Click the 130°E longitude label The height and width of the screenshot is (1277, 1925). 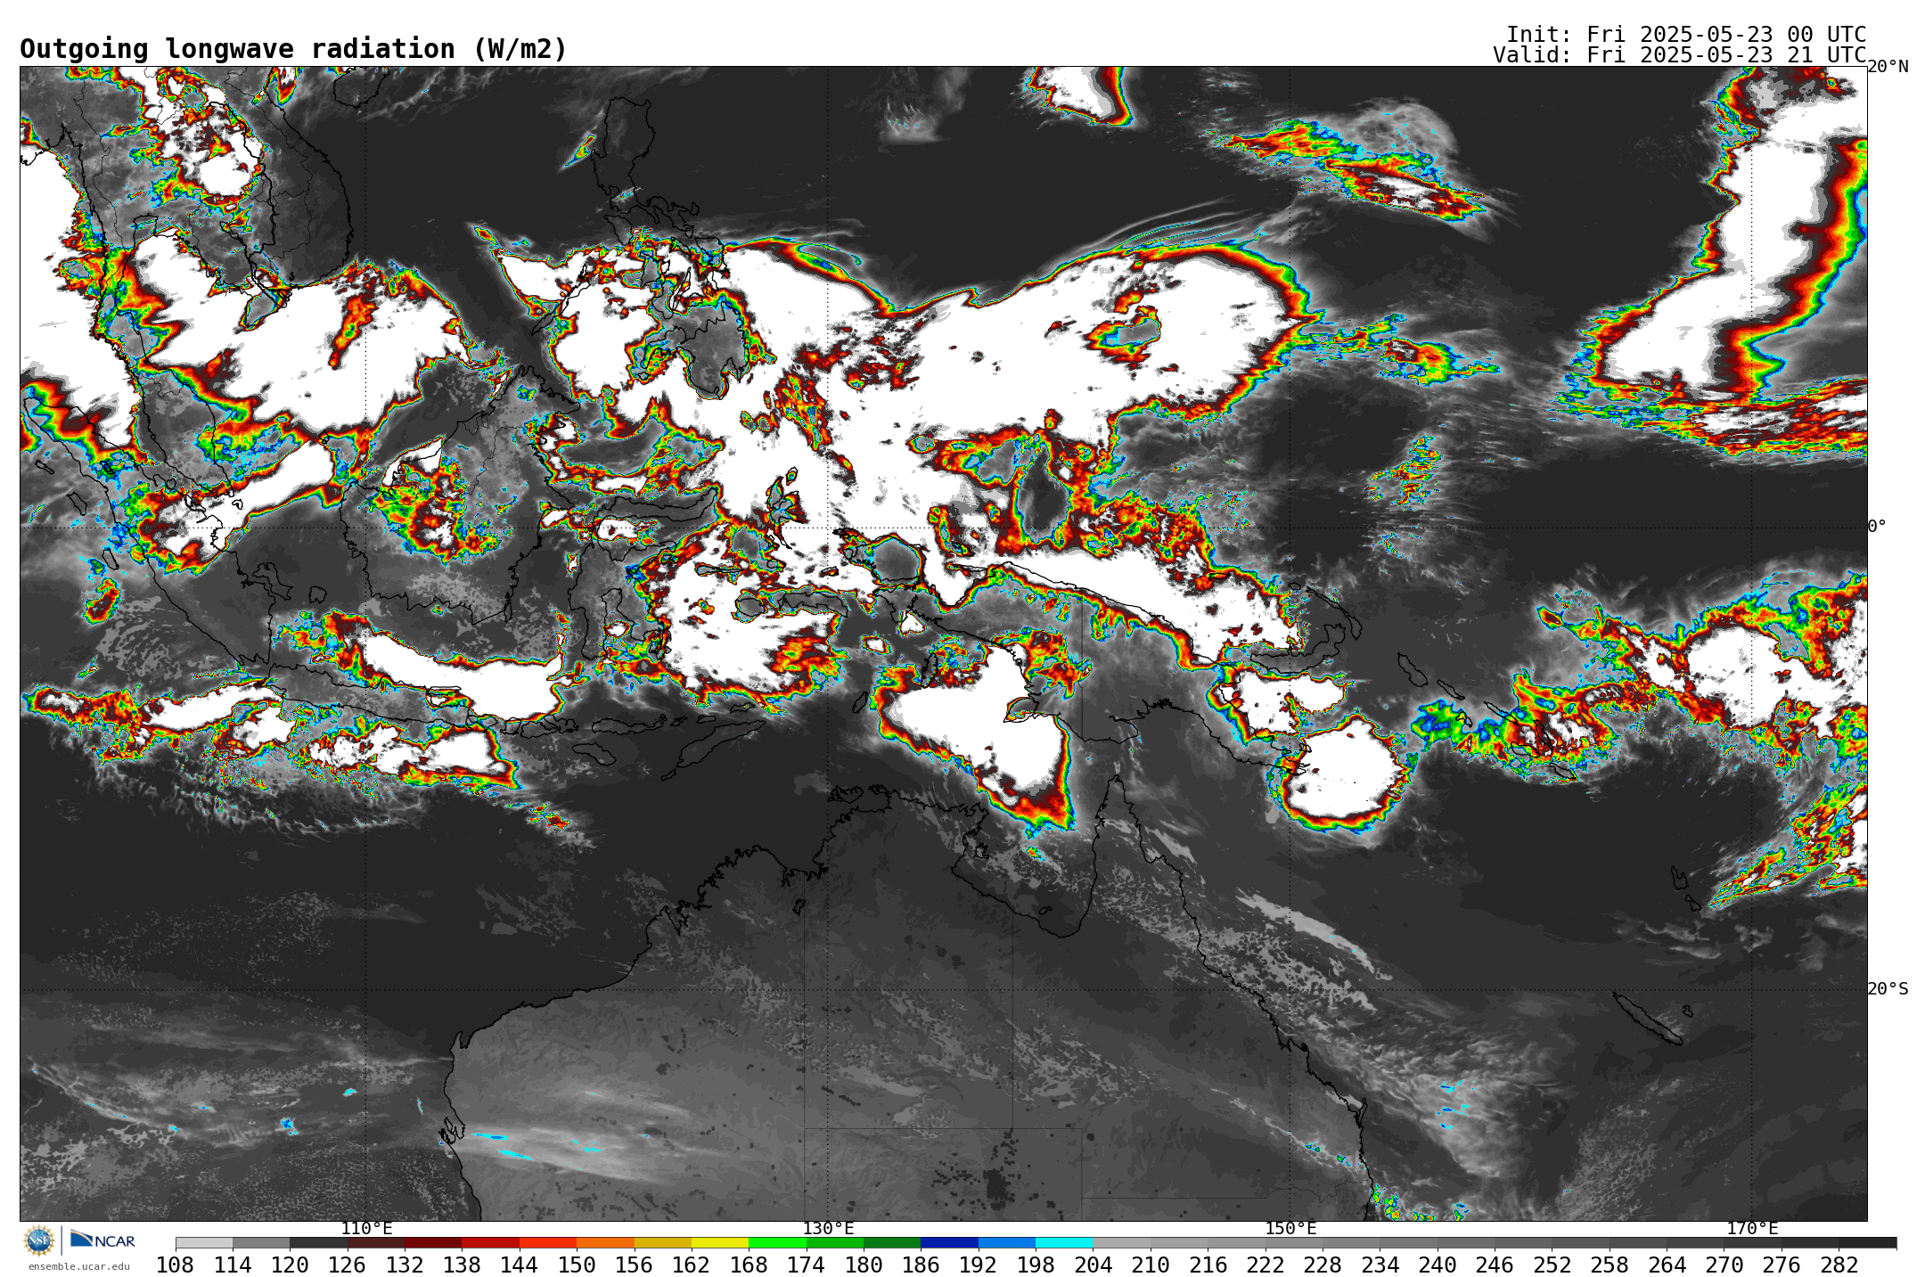pos(828,1228)
